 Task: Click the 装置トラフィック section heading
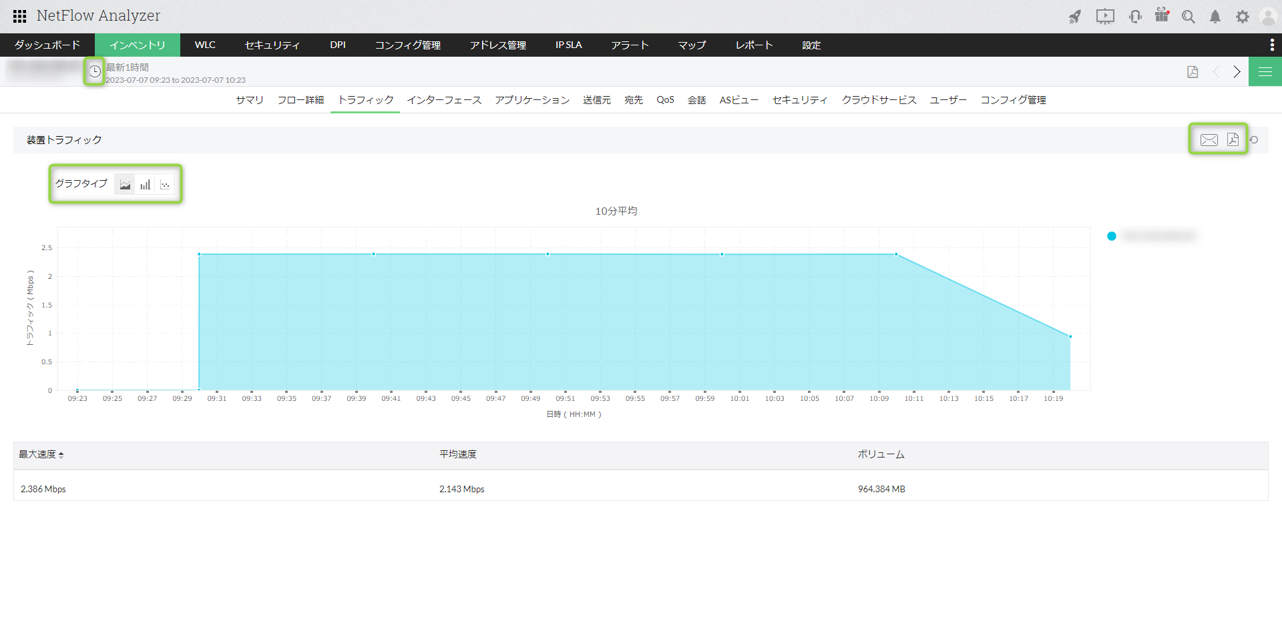coord(64,140)
